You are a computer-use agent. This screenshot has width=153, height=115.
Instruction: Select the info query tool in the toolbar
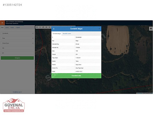[49, 27]
